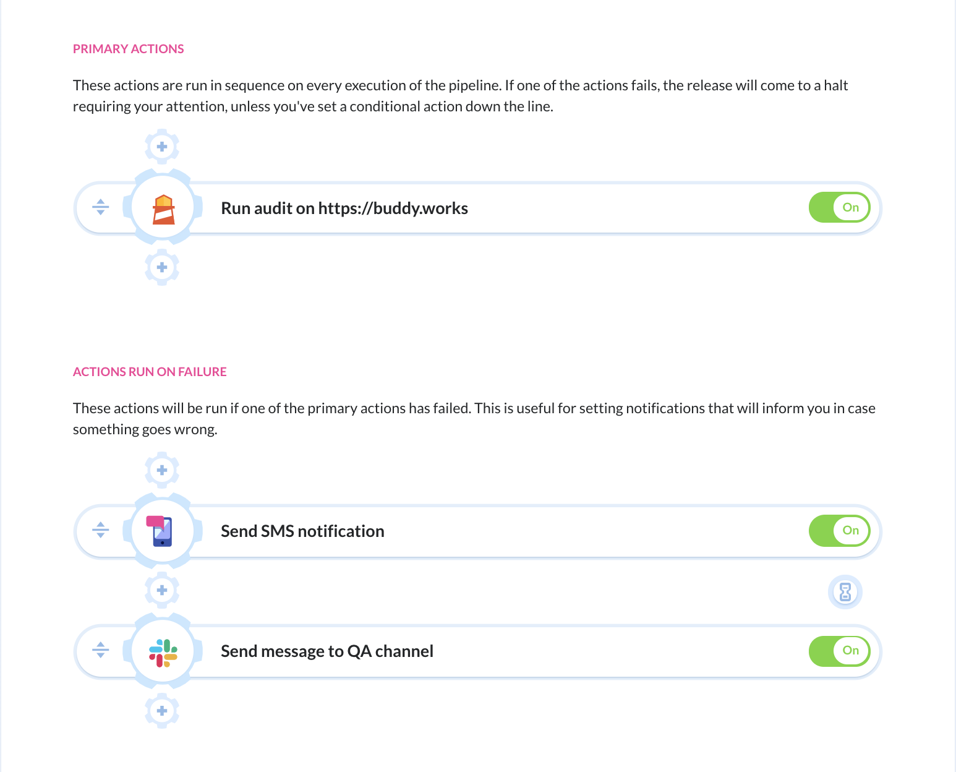Viewport: 956px width, 772px height.
Task: Add action below Send message to QA channel
Action: 162,711
